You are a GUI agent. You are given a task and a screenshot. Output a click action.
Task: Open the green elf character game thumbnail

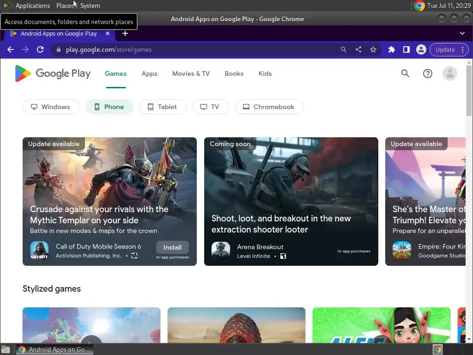pyautogui.click(x=381, y=325)
